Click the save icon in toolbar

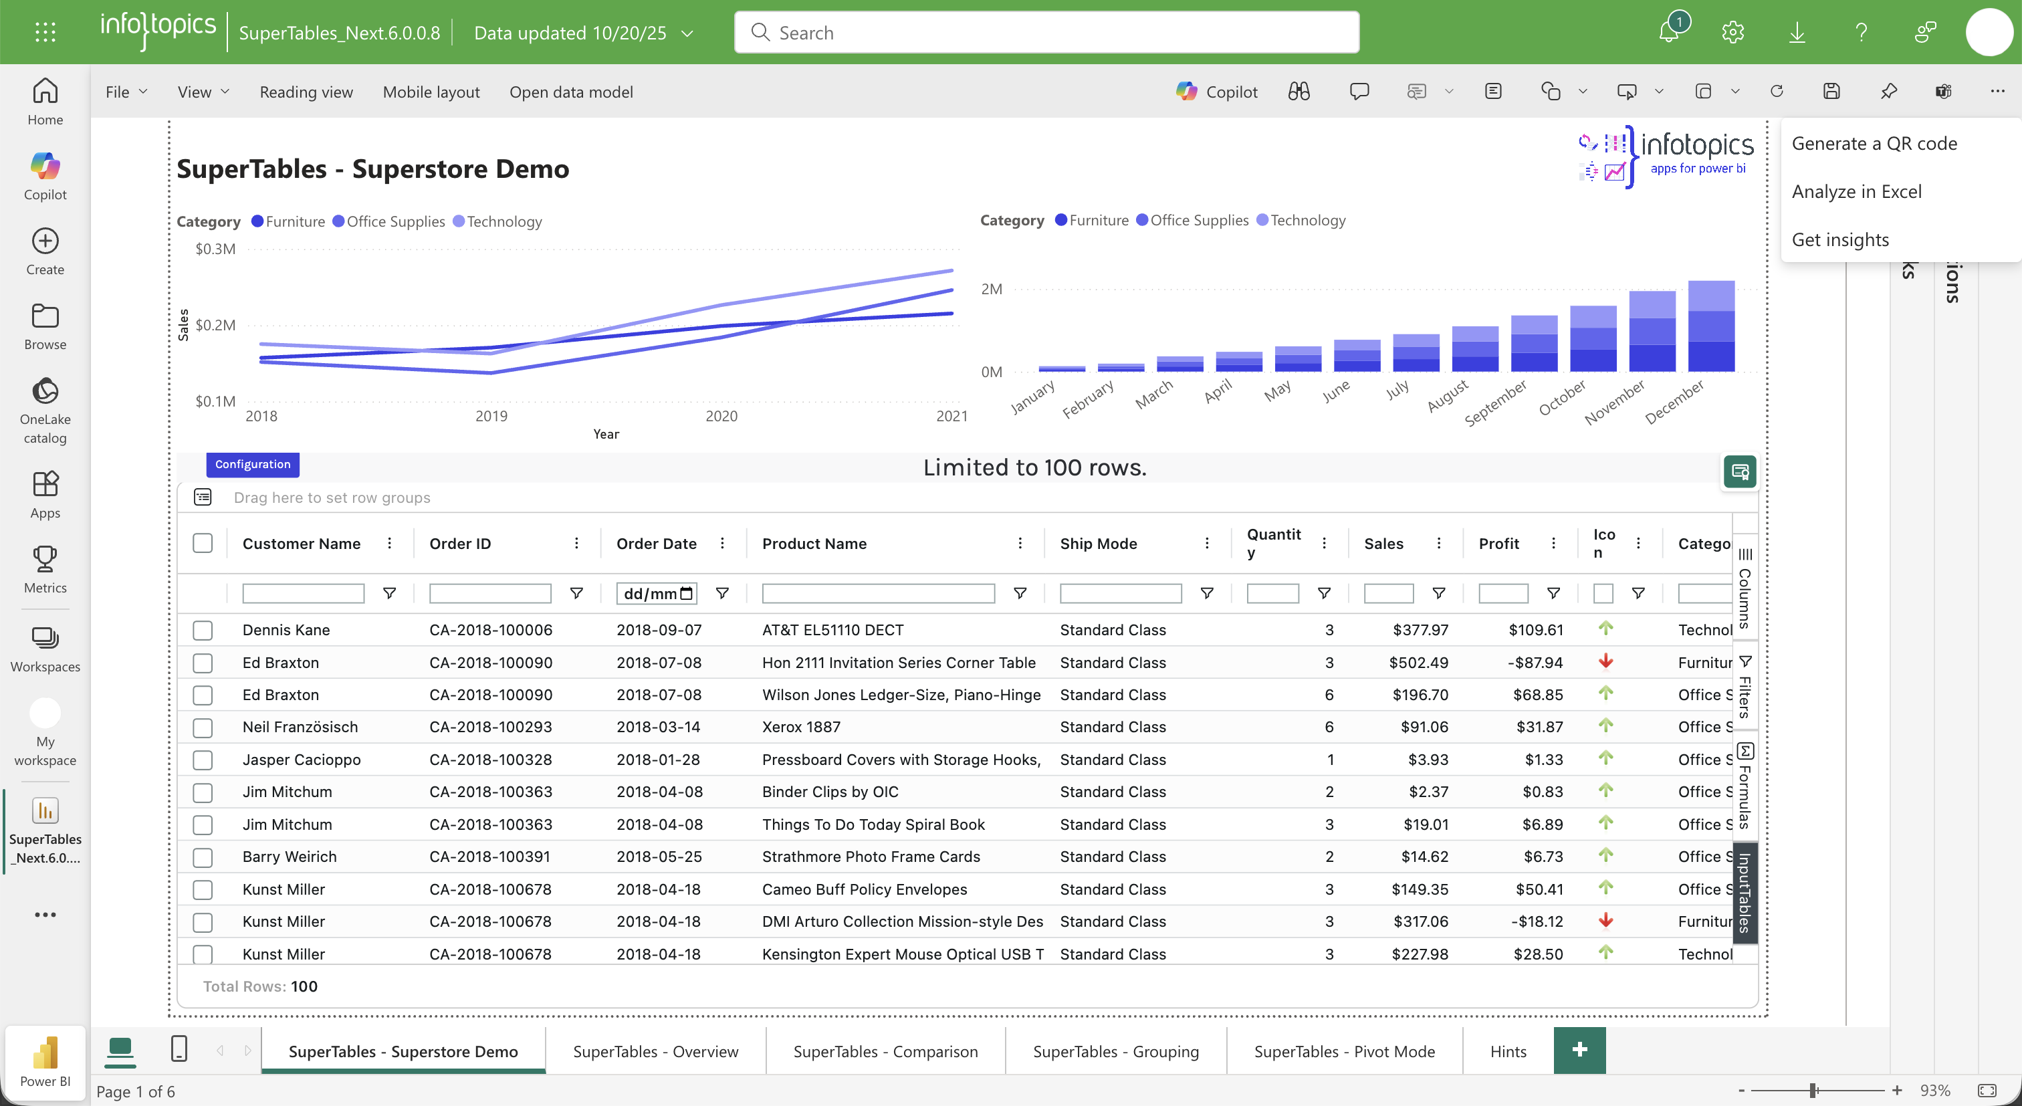(1831, 92)
